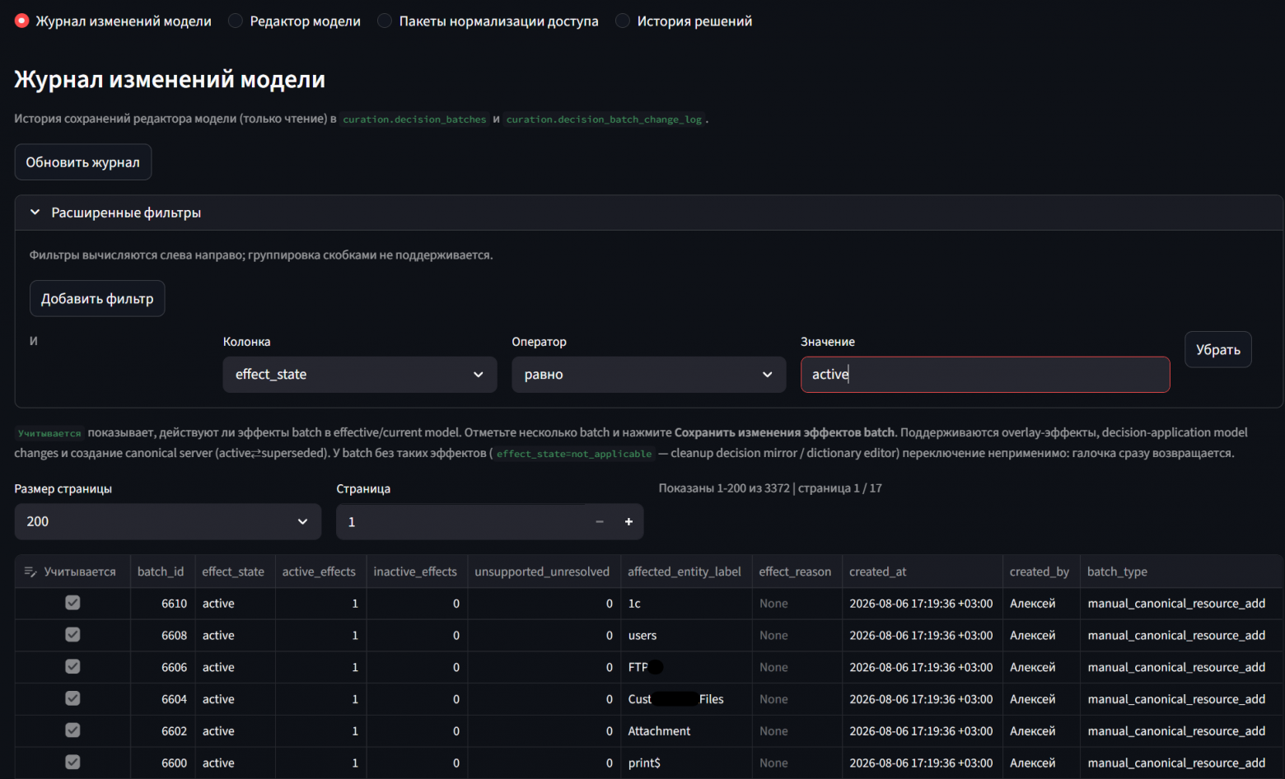Toggle the Учитывается checkbox for batch 6600

(x=72, y=762)
